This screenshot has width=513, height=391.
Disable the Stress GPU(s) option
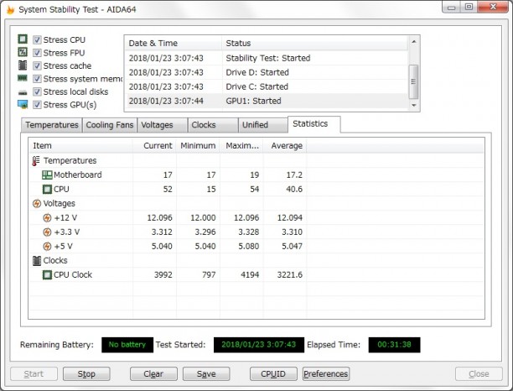[x=37, y=105]
